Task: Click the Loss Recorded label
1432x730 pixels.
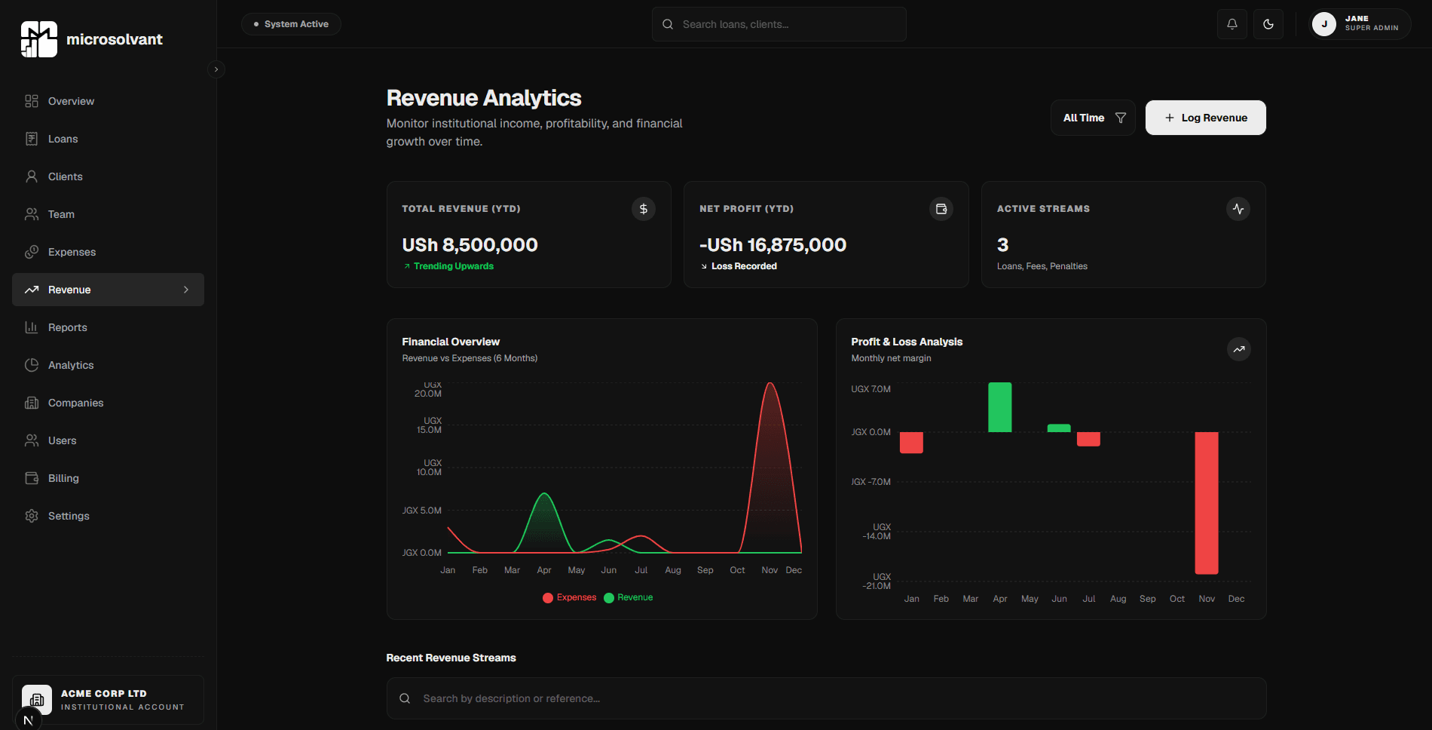Action: tap(744, 266)
